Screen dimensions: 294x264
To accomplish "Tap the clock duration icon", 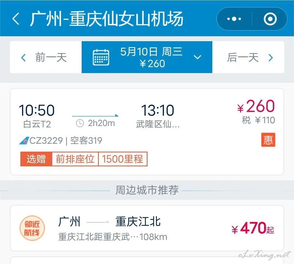I will click(80, 124).
